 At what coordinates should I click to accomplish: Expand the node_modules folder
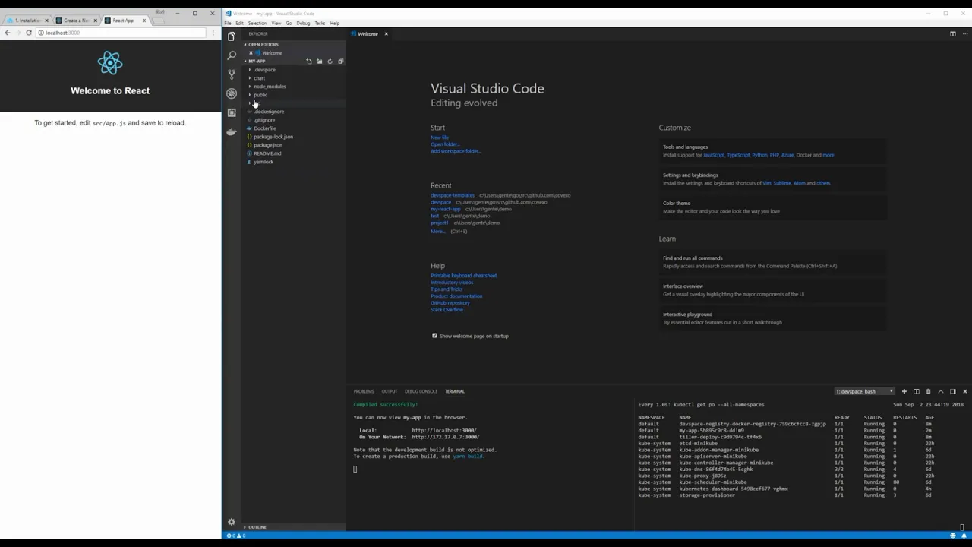pyautogui.click(x=270, y=87)
